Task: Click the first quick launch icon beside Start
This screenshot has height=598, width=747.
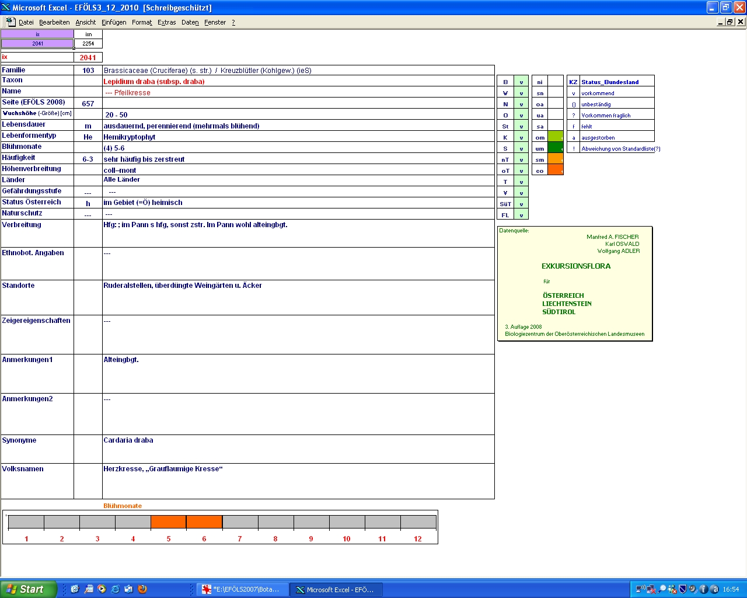Action: (x=75, y=589)
